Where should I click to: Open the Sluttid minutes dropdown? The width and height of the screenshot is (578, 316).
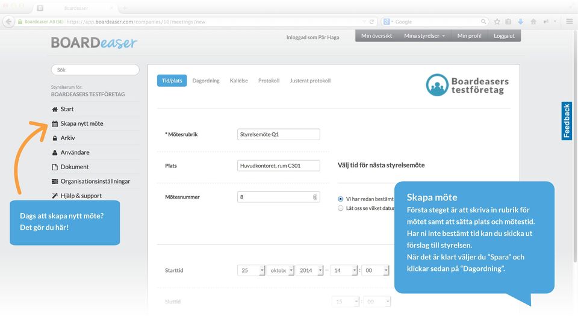tap(377, 302)
